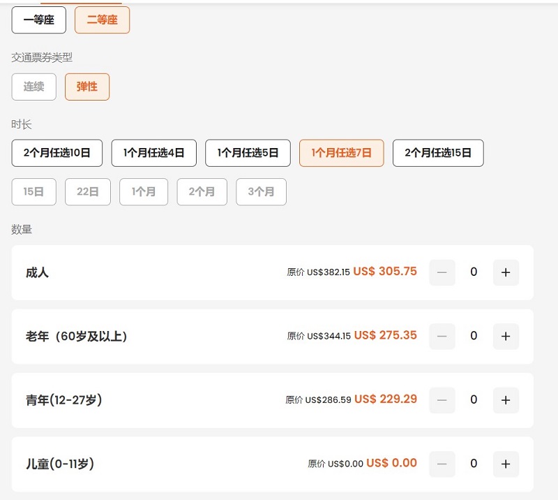Image resolution: width=558 pixels, height=500 pixels.
Task: Remove one senior (60岁及以上) ticket
Action: [x=442, y=337]
